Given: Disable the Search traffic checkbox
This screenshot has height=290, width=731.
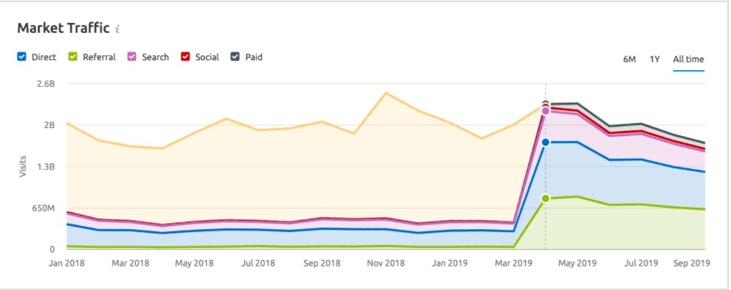Looking at the screenshot, I should pyautogui.click(x=132, y=57).
